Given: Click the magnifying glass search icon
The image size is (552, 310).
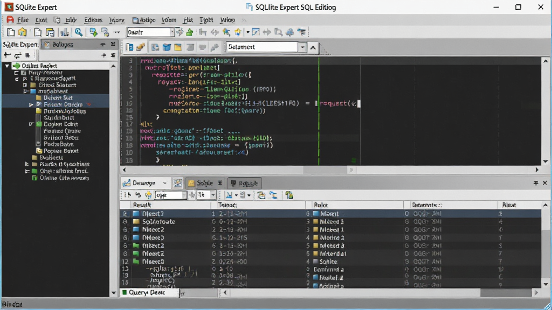Looking at the screenshot, I should tap(79, 32).
